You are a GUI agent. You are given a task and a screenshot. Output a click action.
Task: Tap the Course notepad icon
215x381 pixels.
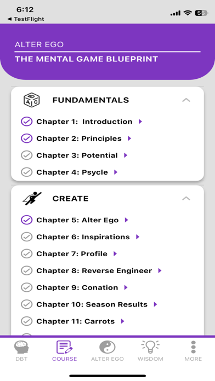[64, 347]
